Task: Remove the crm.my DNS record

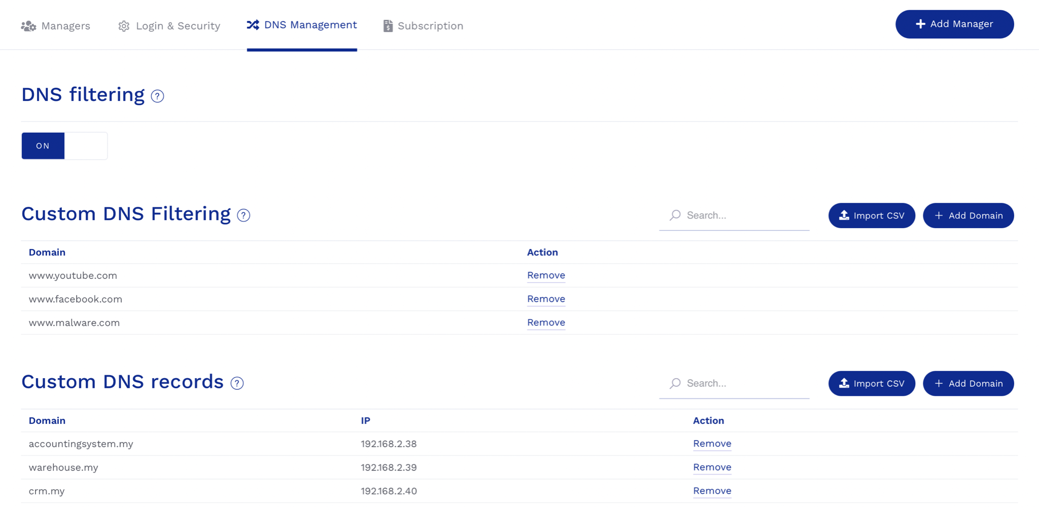Action: tap(712, 491)
